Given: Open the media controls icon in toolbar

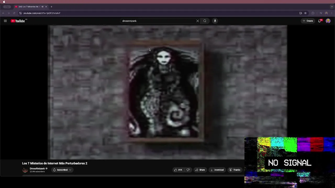Looking at the screenshot, I should 321,13.
